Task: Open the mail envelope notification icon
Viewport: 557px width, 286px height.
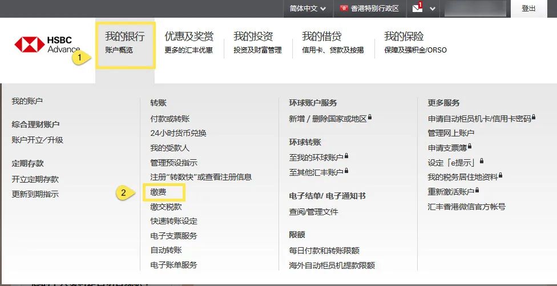Action: tap(417, 8)
